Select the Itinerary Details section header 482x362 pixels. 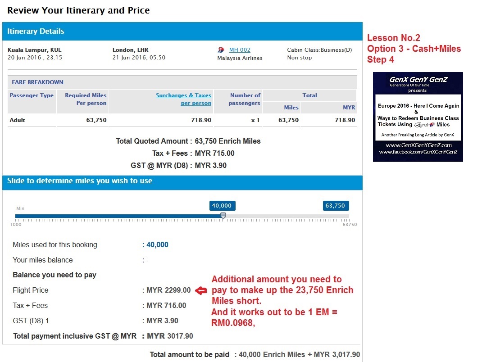182,32
